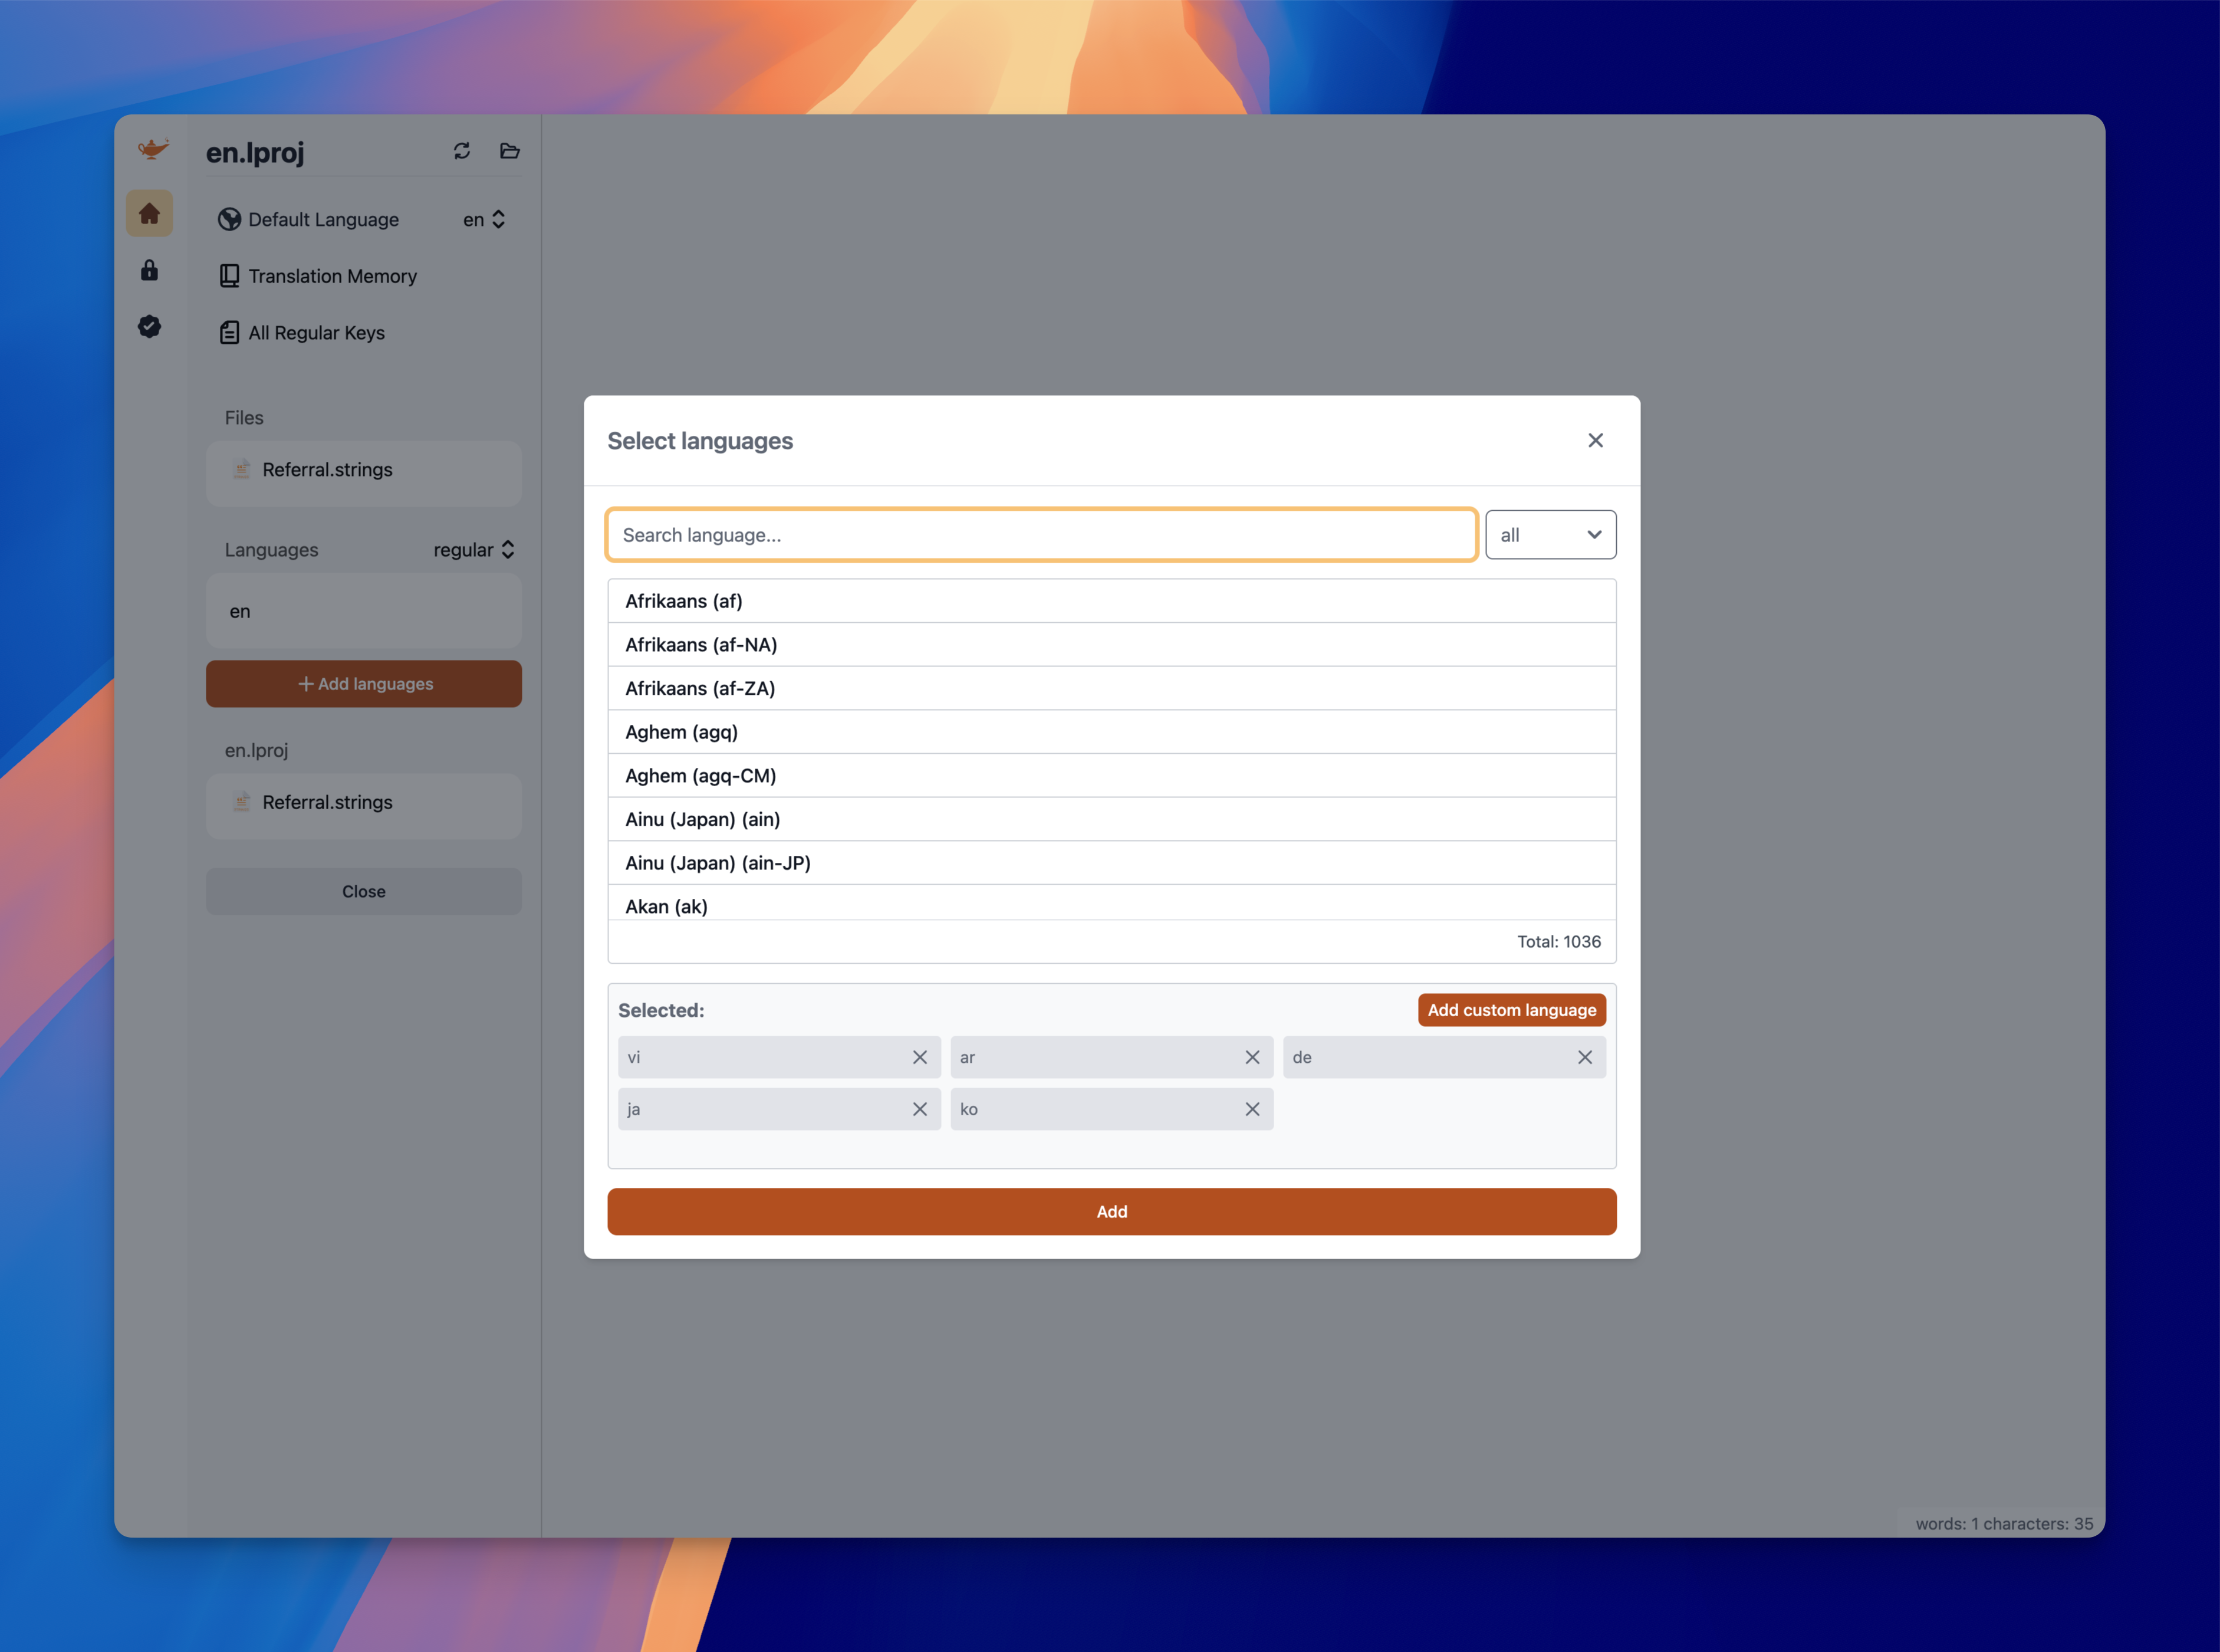Open the Languages 'regular' type selector
This screenshot has width=2220, height=1652.
[x=474, y=550]
